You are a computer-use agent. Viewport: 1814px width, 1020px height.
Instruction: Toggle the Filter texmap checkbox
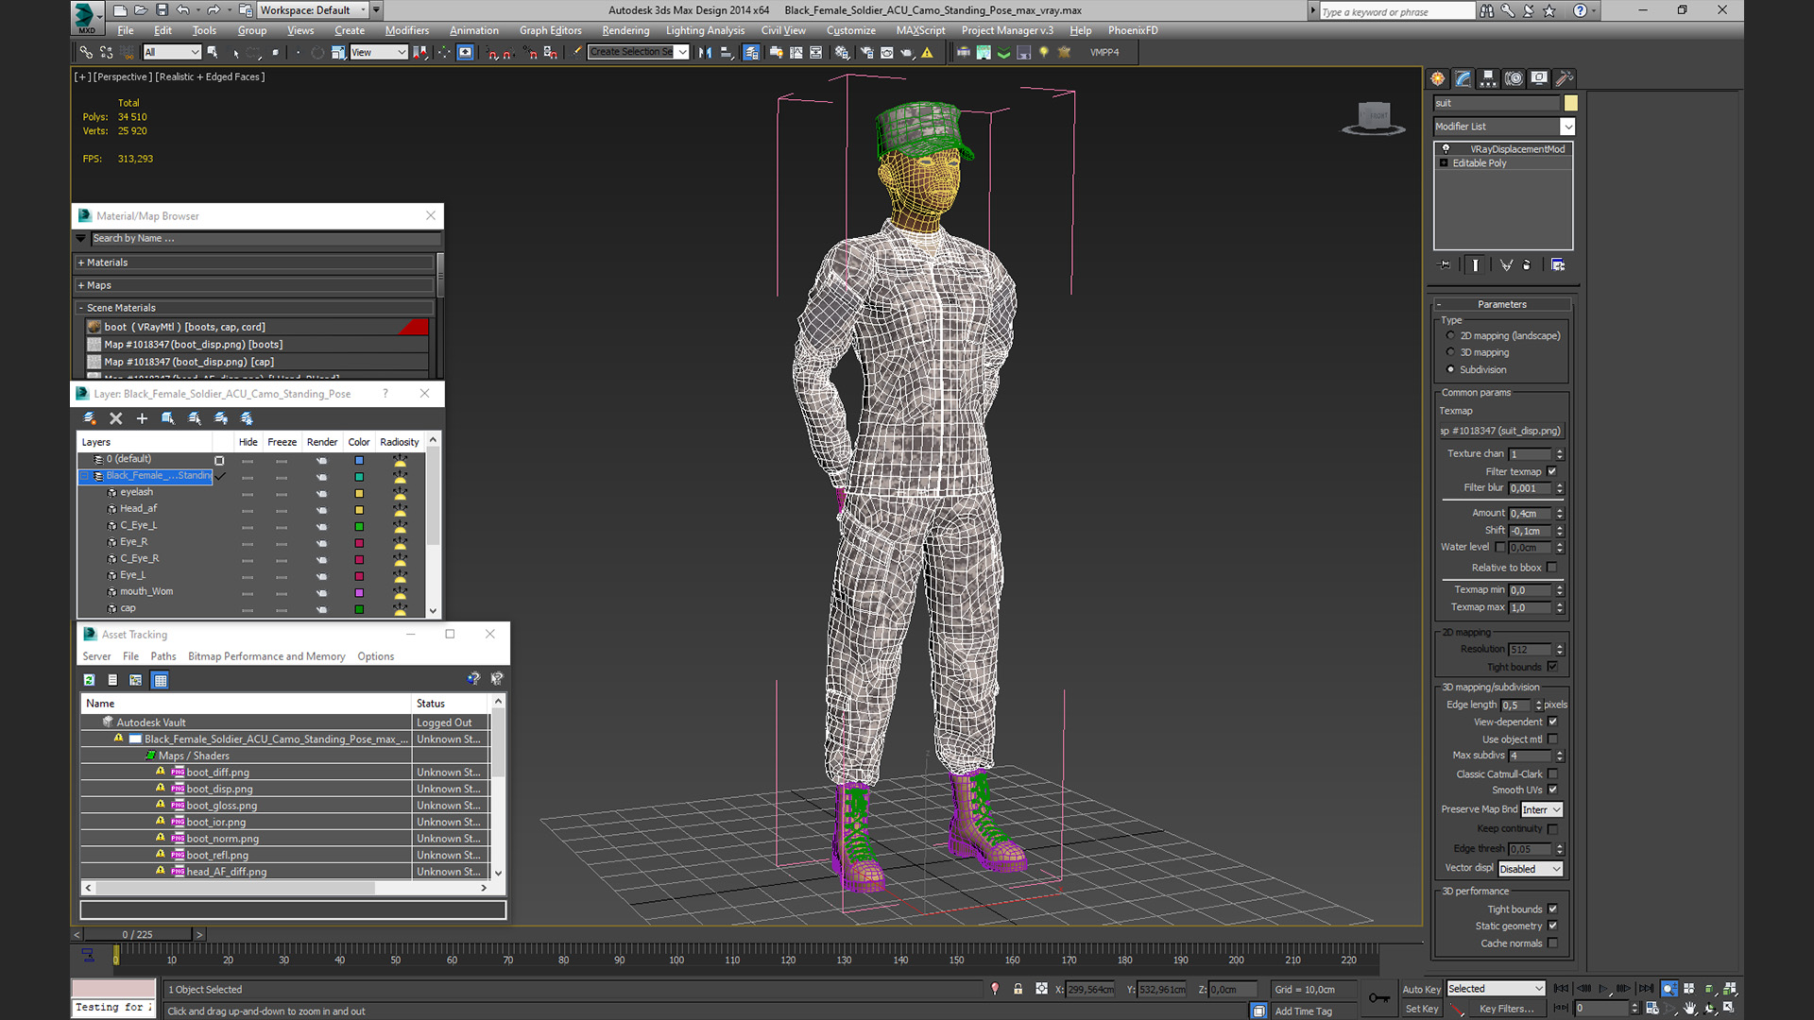1551,471
